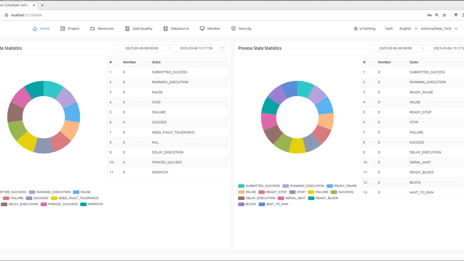Open the Security menu
This screenshot has width=464, height=261.
click(x=241, y=28)
